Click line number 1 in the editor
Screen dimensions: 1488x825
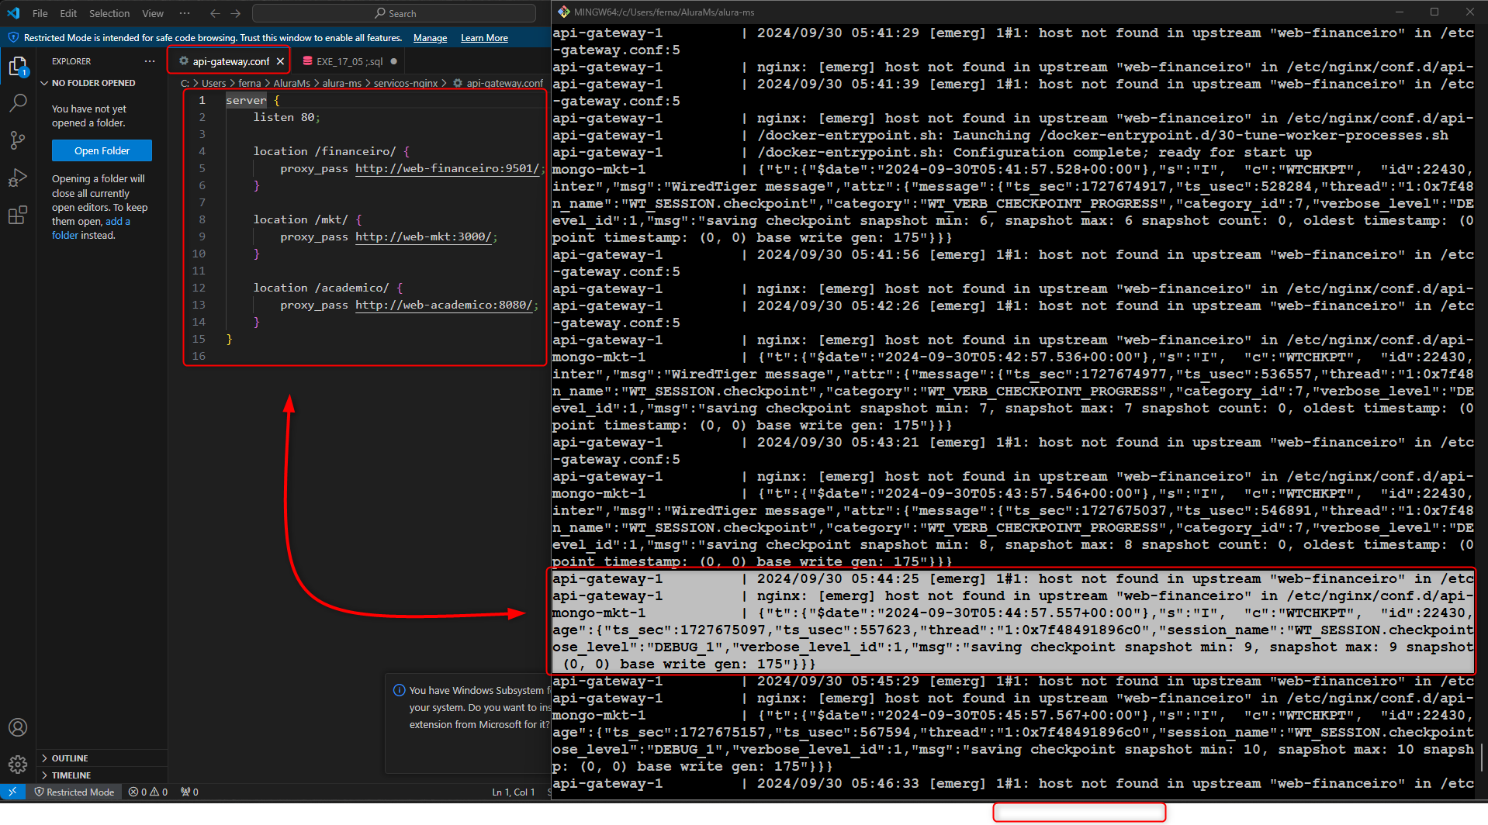[x=202, y=100]
